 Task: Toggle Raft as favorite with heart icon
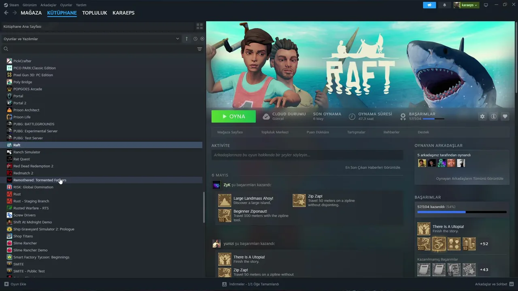pyautogui.click(x=505, y=116)
